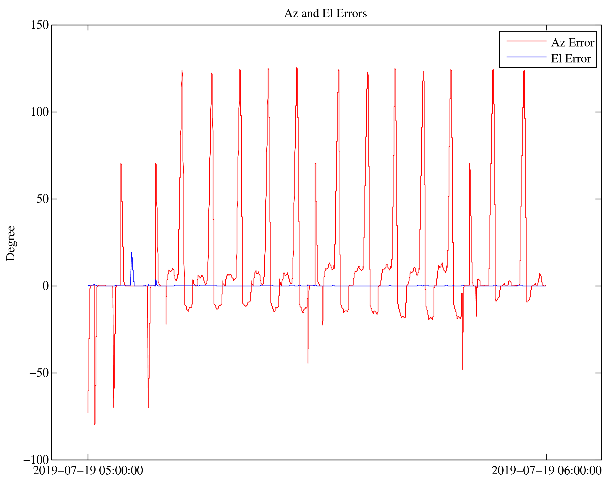Click the first red peak reaching 70 degrees

[x=121, y=164]
